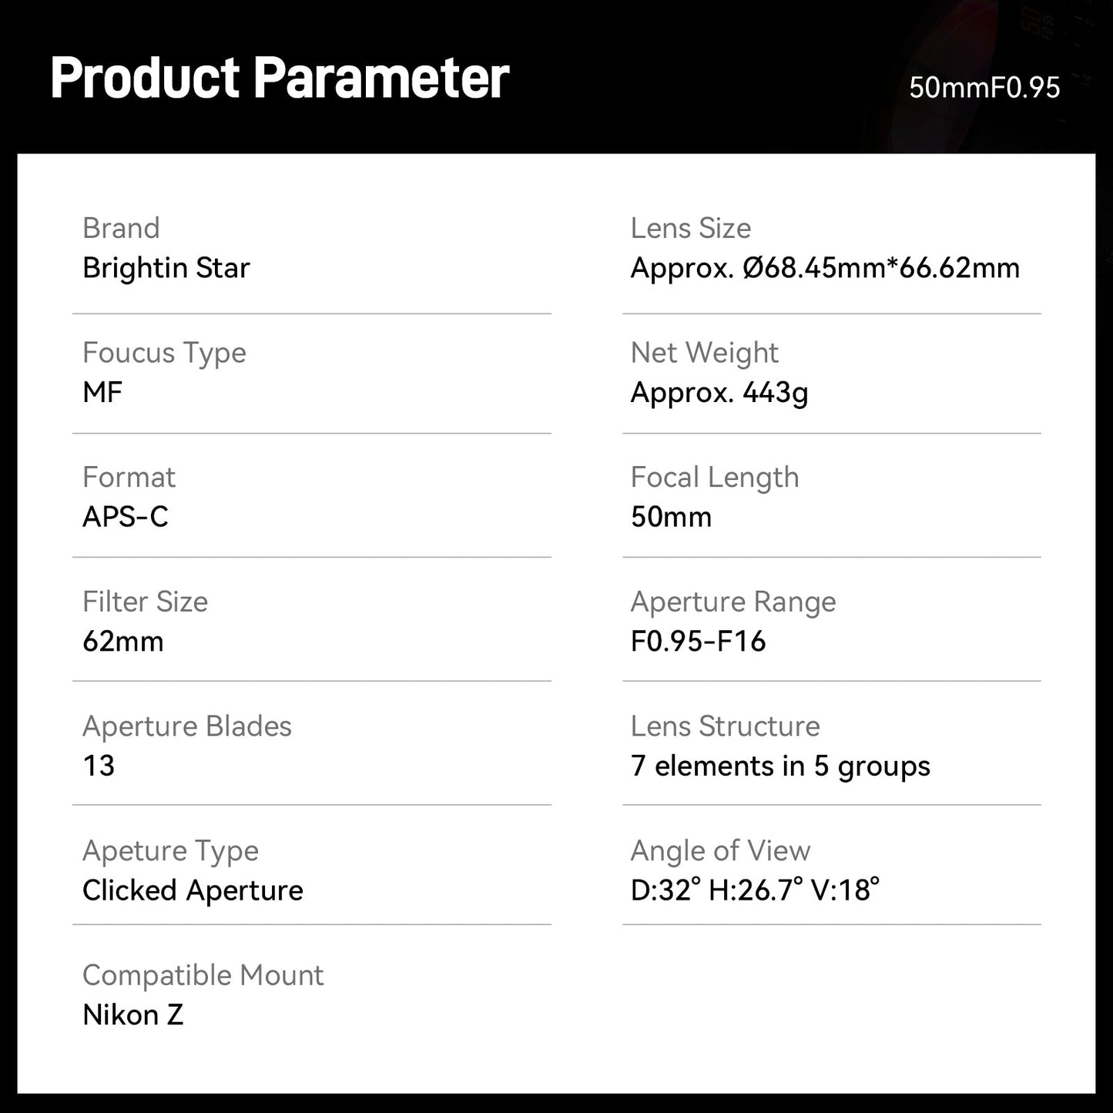The height and width of the screenshot is (1113, 1113).
Task: Click the "Compatible Mount" label
Action: tap(203, 975)
